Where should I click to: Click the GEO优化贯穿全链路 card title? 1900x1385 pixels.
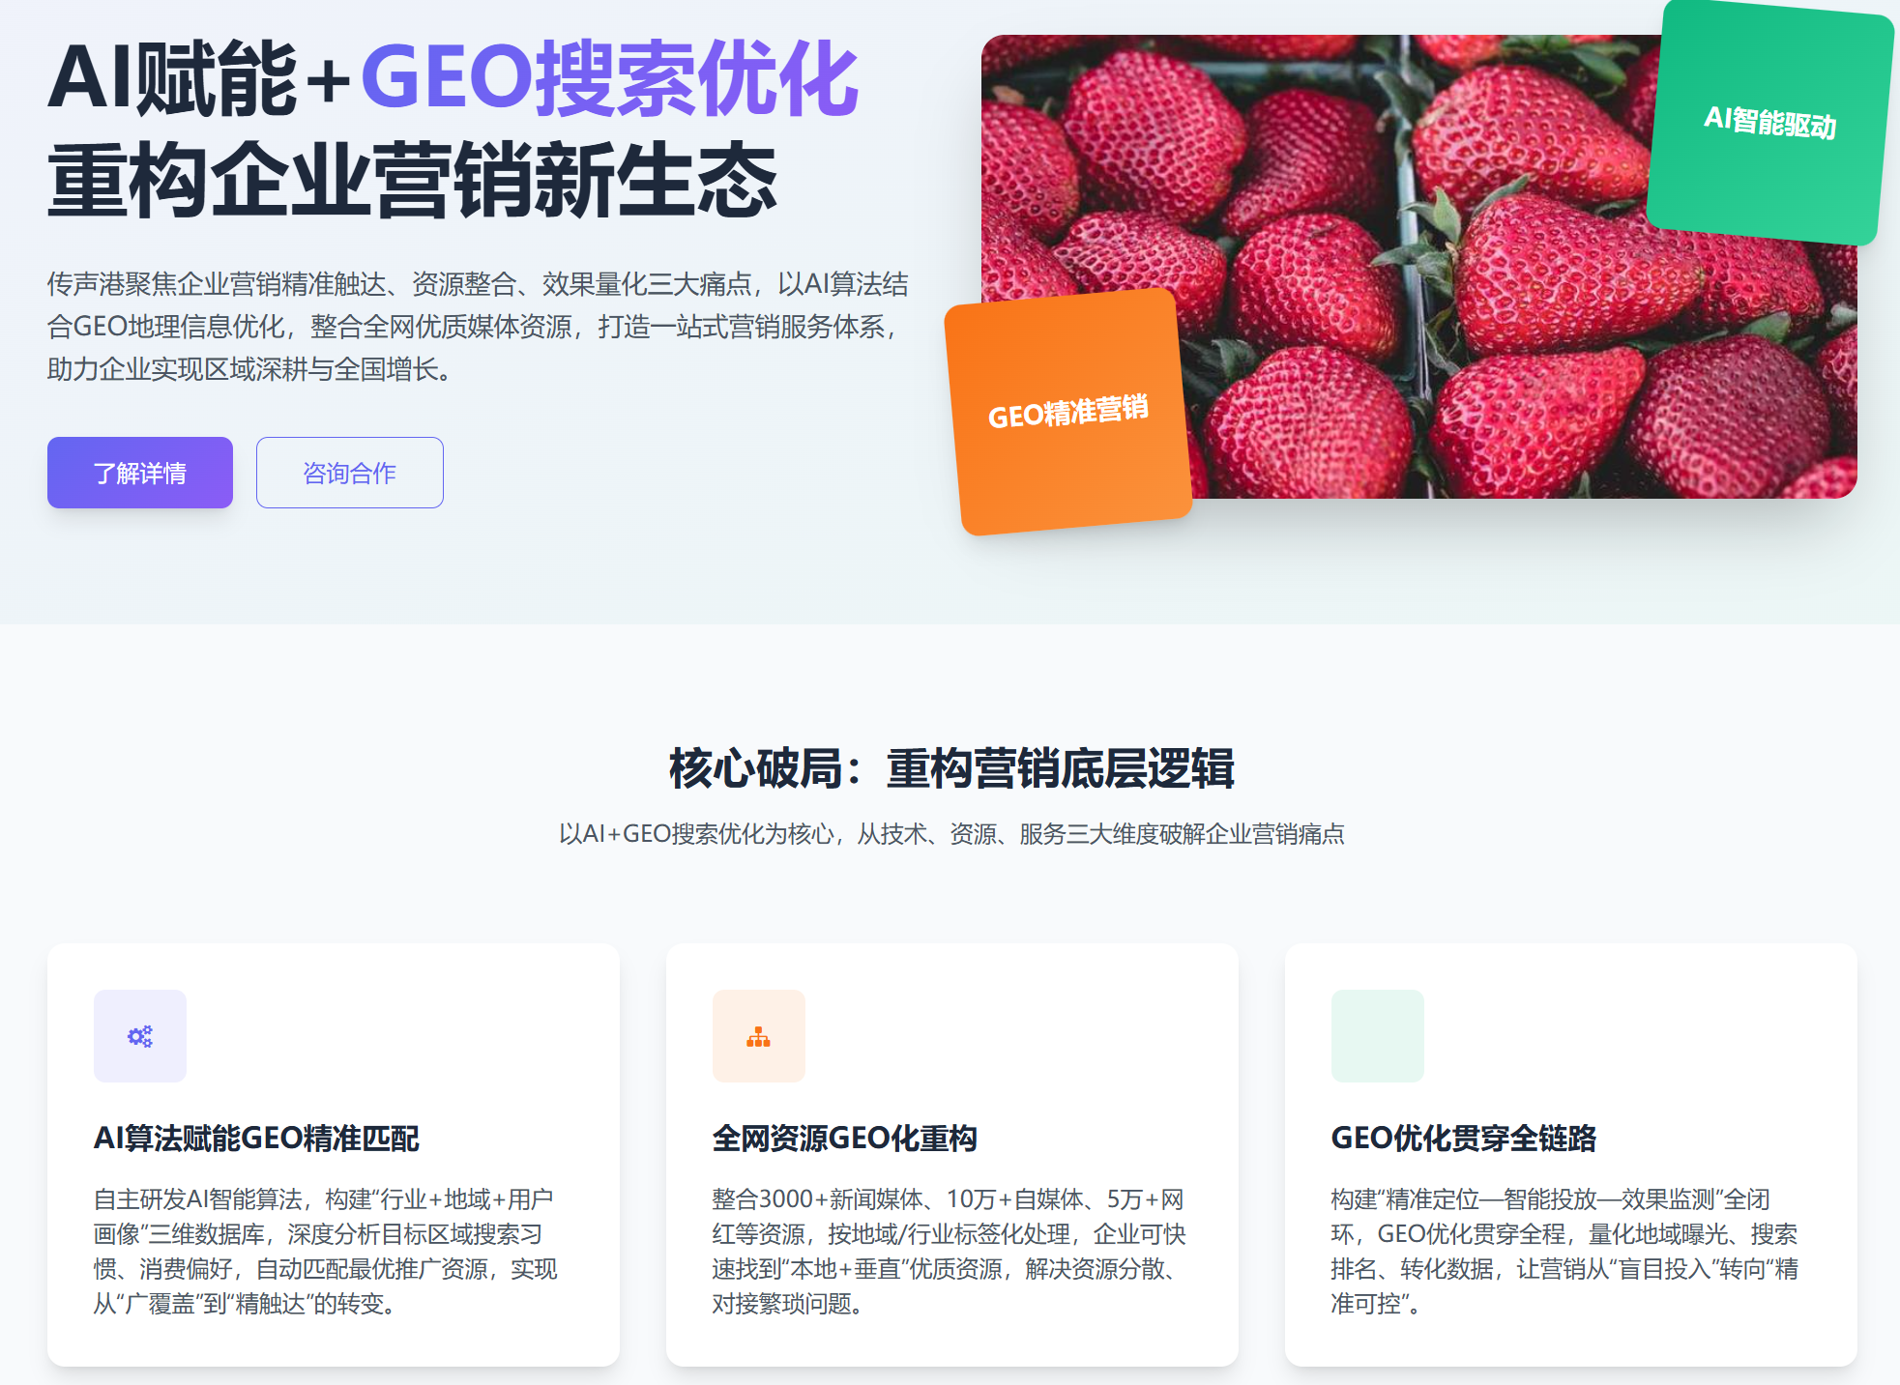pyautogui.click(x=1463, y=1139)
